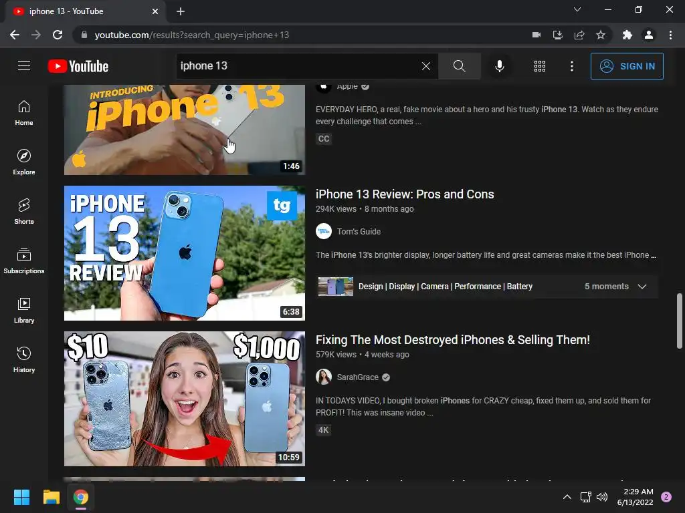Click the Design Display Camera chapters text

click(x=445, y=287)
